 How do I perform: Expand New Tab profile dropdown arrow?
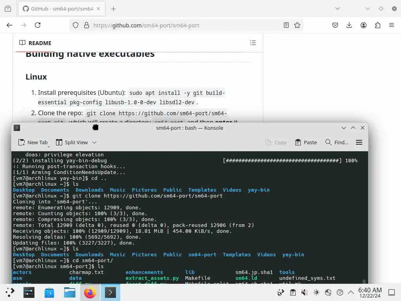pyautogui.click(x=49, y=147)
